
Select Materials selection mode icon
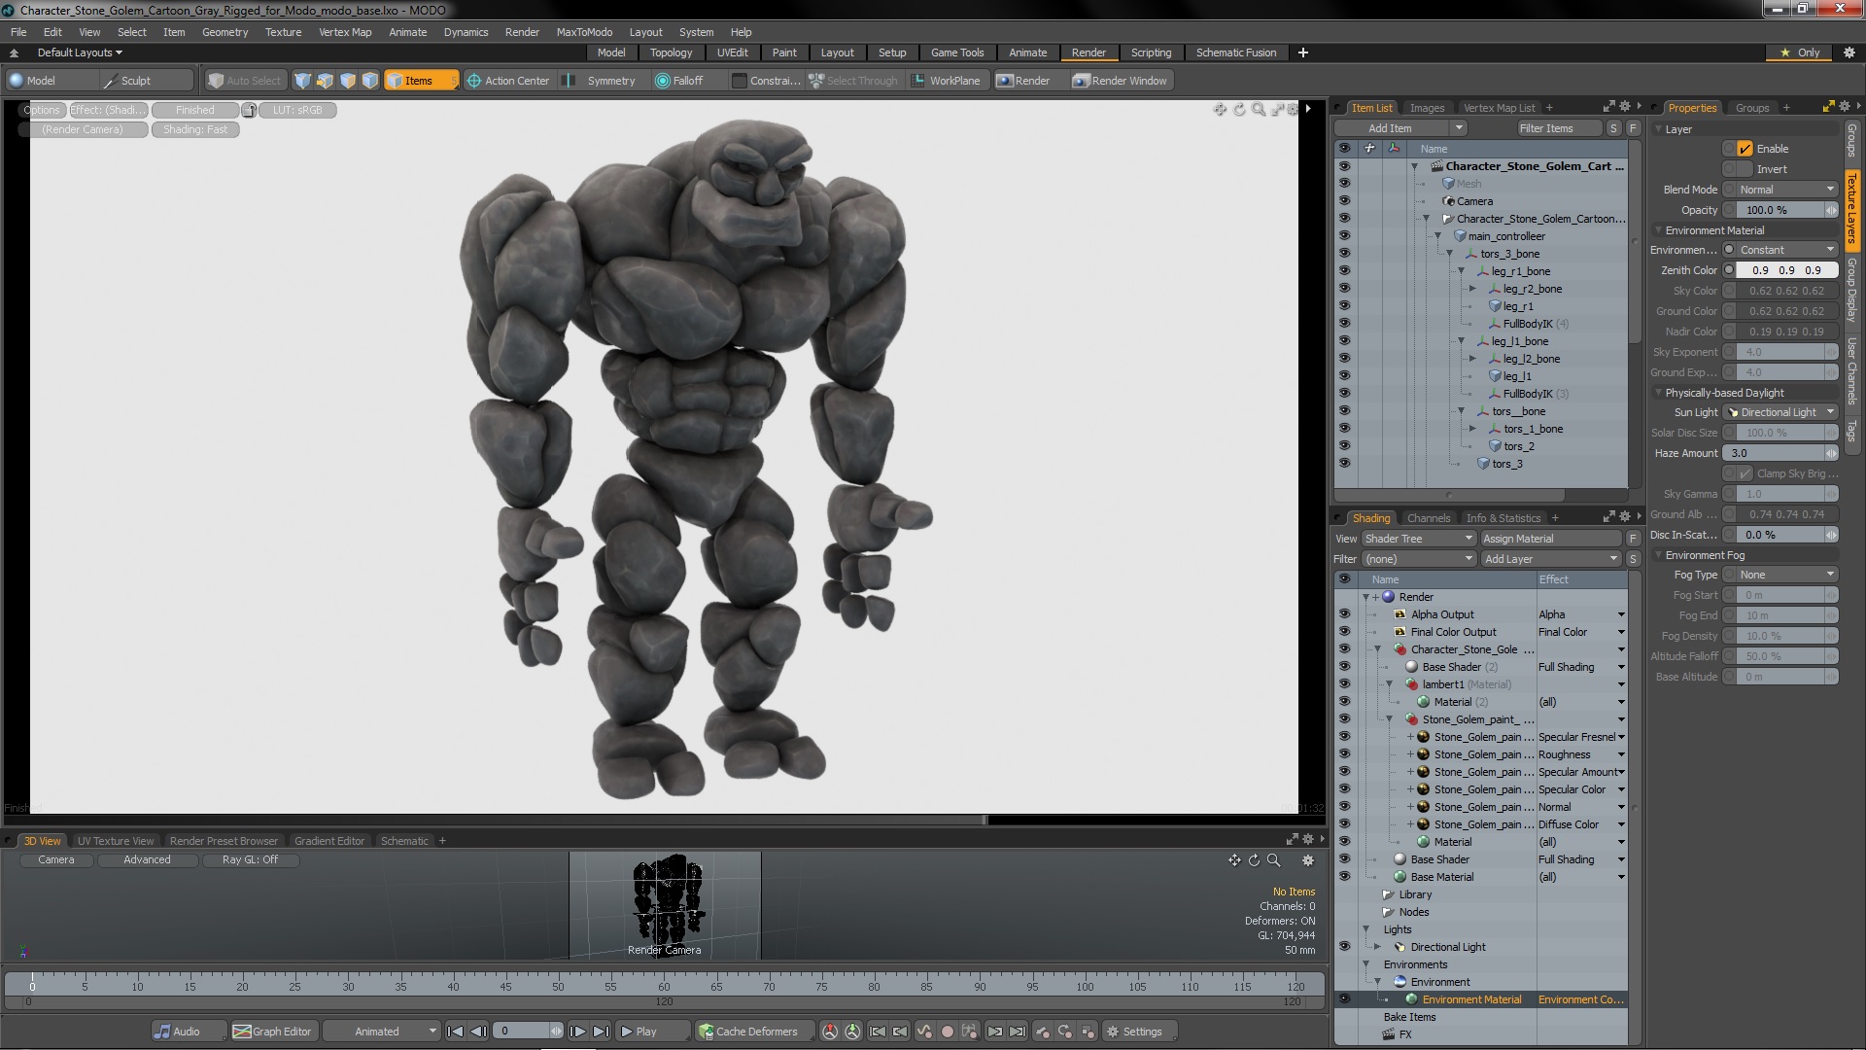pos(370,81)
